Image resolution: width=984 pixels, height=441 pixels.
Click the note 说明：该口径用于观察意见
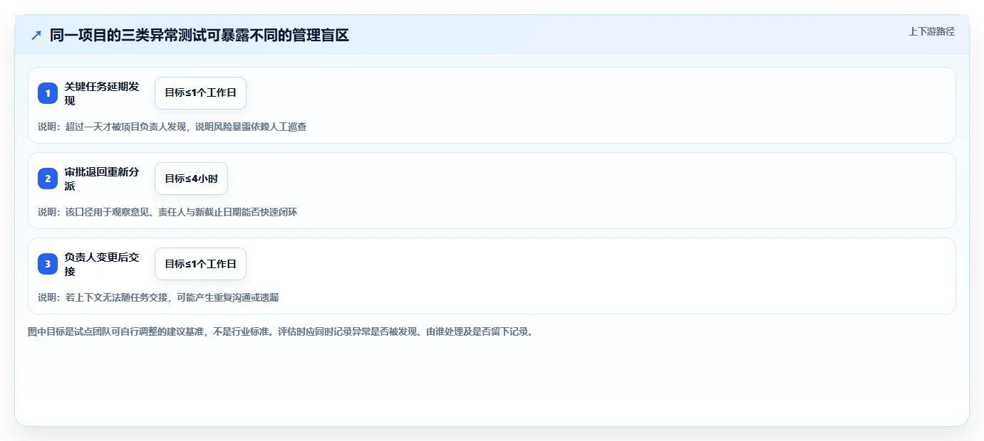coord(167,212)
